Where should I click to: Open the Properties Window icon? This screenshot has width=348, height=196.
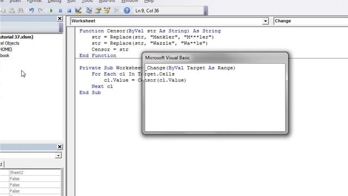[x=98, y=10]
